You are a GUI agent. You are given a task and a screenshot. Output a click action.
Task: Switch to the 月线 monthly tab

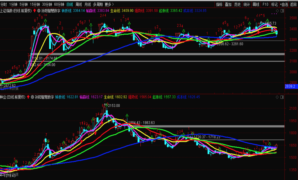[87, 4]
